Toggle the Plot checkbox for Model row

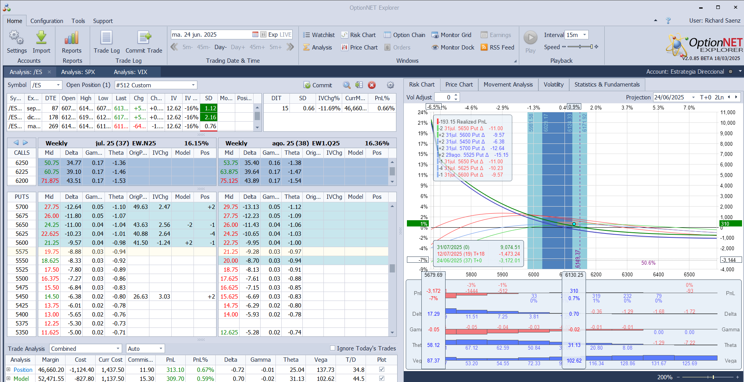[382, 378]
